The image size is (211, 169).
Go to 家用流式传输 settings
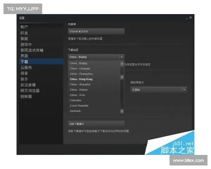pyautogui.click(x=32, y=50)
